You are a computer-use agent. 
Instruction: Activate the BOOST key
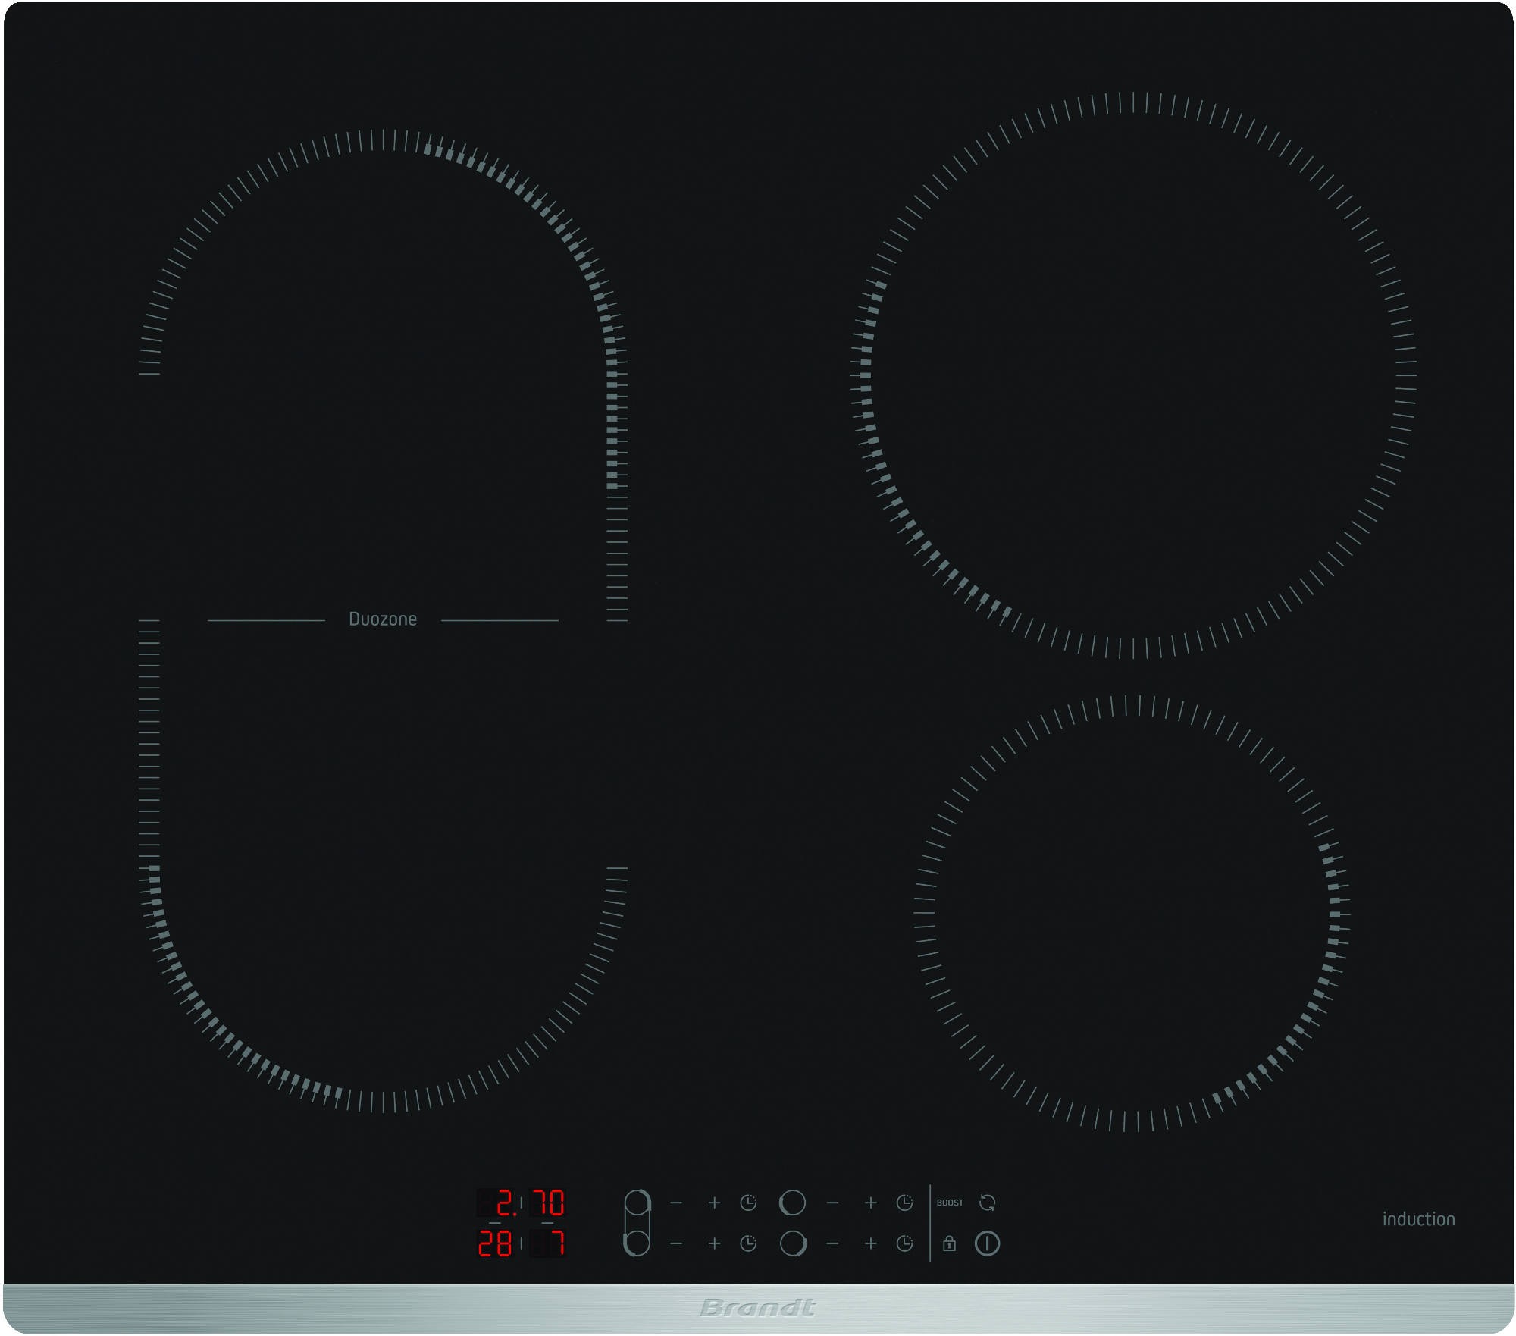pos(950,1203)
